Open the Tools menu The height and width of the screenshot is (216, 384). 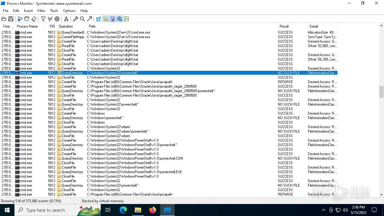(x=54, y=11)
